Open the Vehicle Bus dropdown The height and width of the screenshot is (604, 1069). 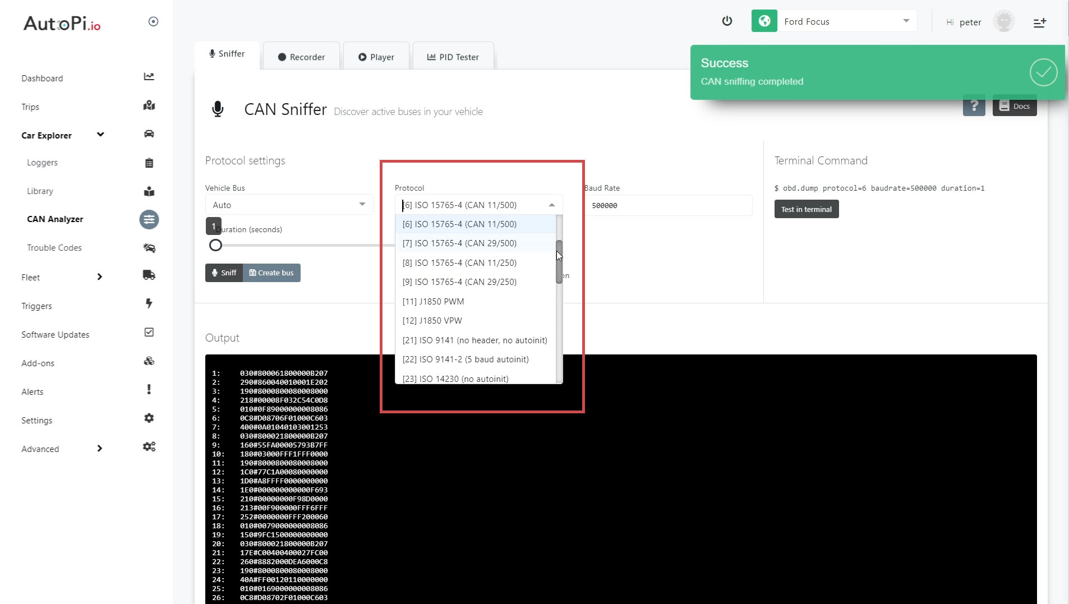[x=288, y=205]
